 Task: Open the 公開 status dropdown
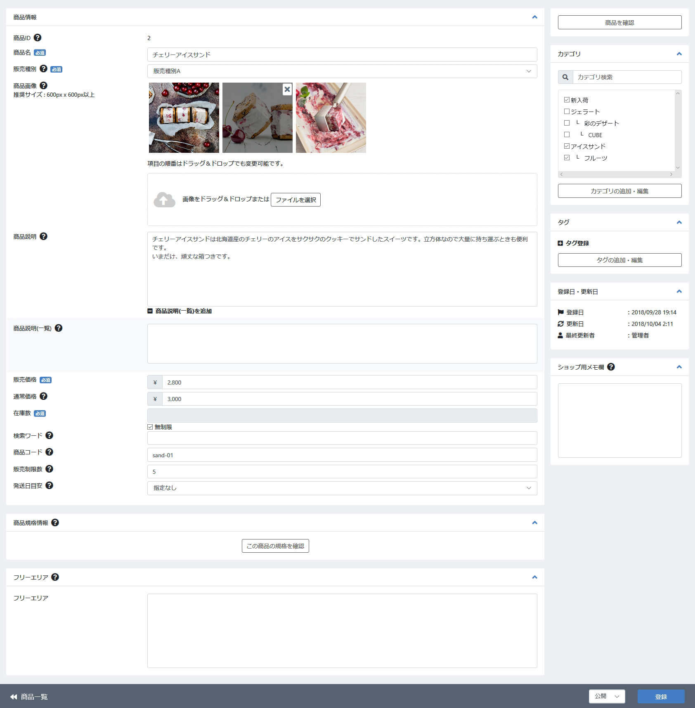tap(607, 696)
